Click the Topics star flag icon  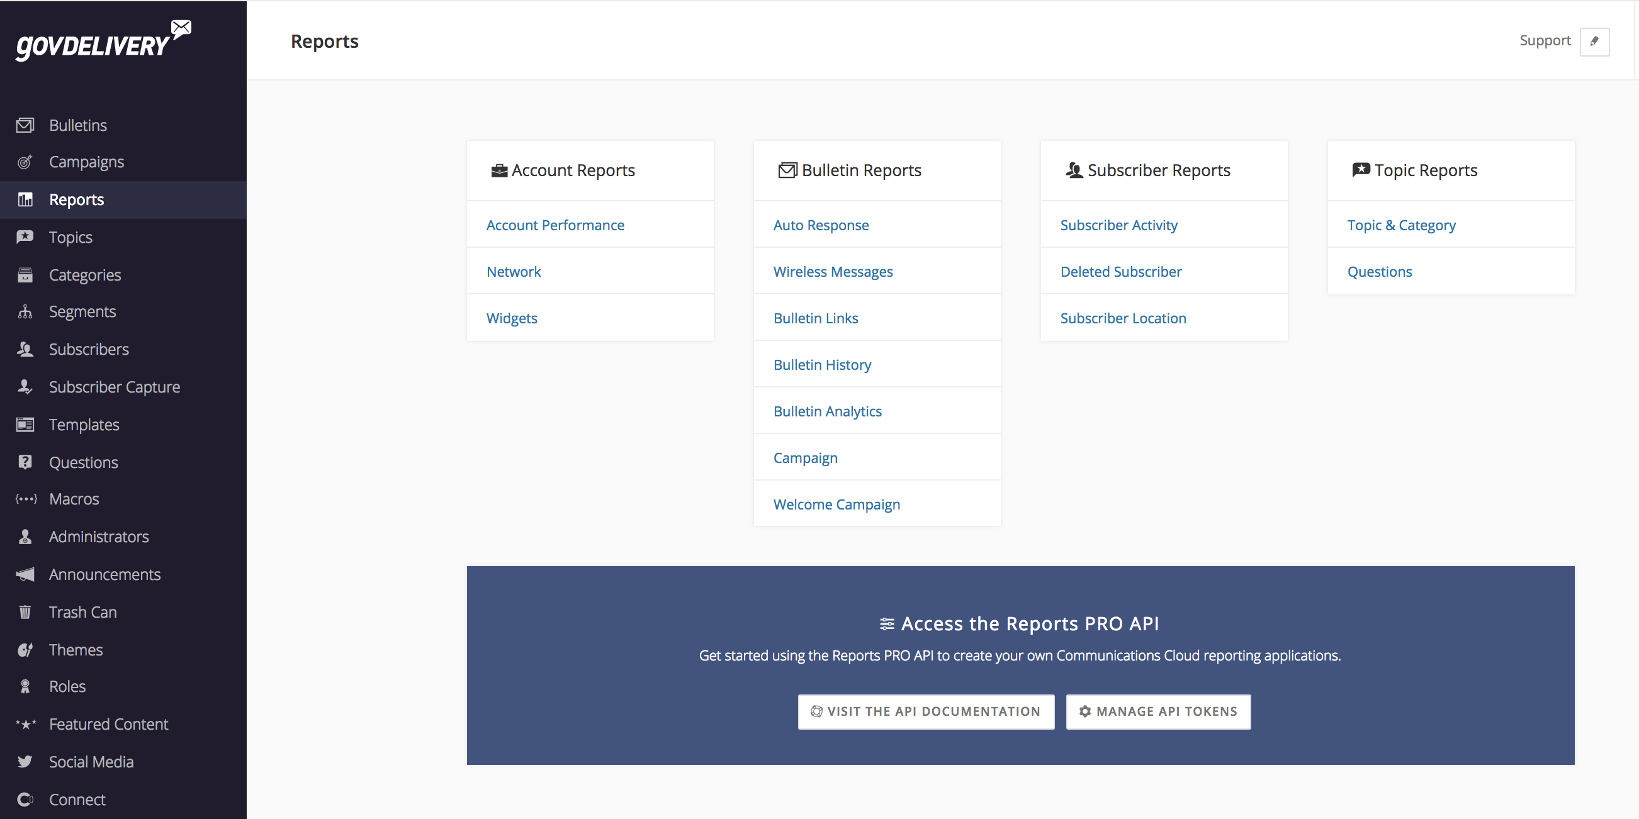[25, 237]
